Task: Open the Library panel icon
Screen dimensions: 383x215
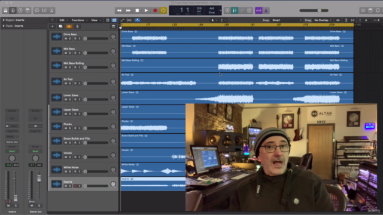Action: [5, 11]
